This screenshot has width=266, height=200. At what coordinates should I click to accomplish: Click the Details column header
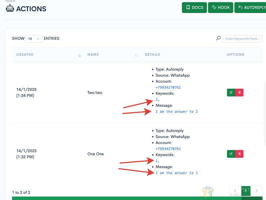coord(152,55)
